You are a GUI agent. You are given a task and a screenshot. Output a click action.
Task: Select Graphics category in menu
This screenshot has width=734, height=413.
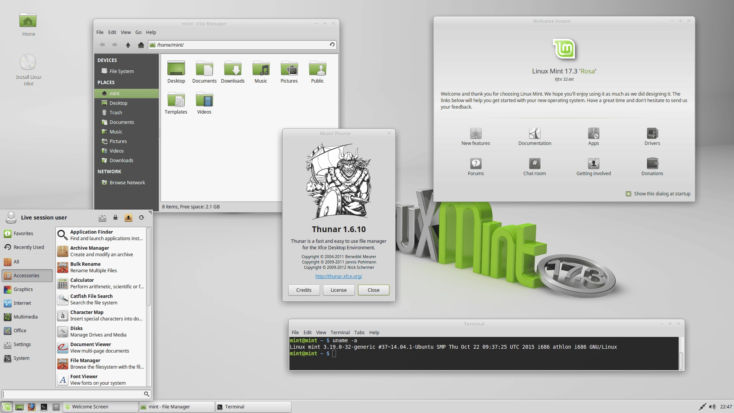pos(27,289)
